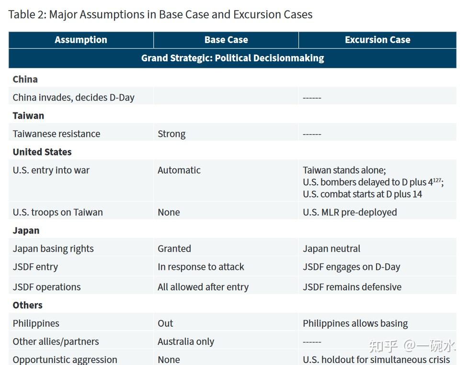
Task: Click the 'U.S. MLR pre-deployed' cell
Action: coord(350,212)
